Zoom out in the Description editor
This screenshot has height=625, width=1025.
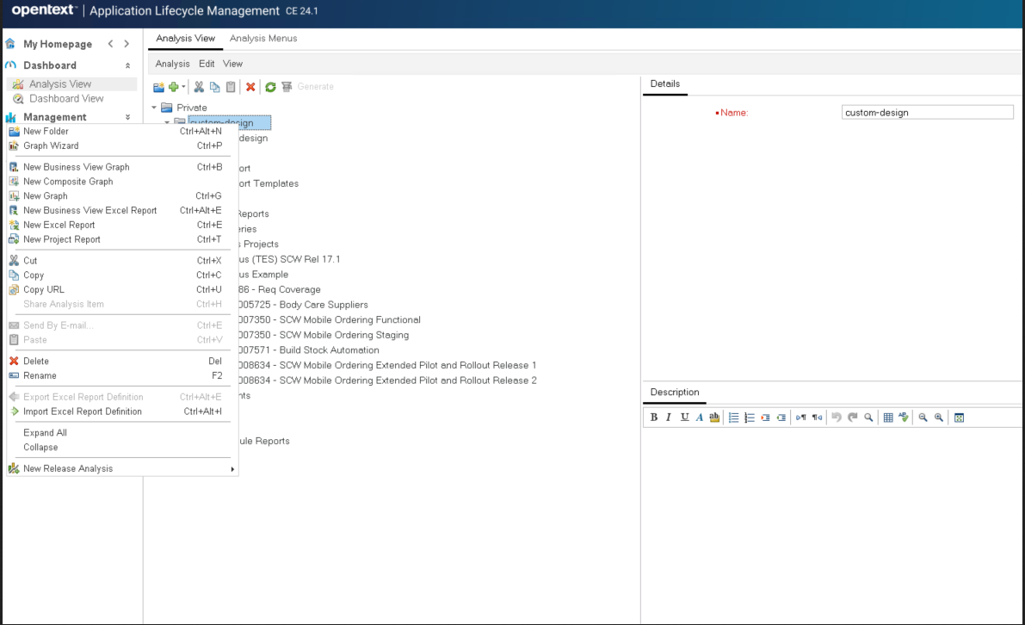pyautogui.click(x=923, y=418)
